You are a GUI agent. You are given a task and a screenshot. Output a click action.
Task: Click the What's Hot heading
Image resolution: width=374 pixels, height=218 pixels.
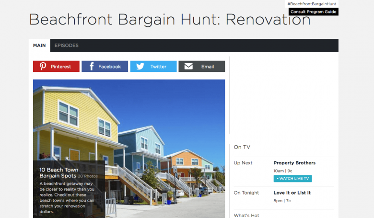coord(246,215)
